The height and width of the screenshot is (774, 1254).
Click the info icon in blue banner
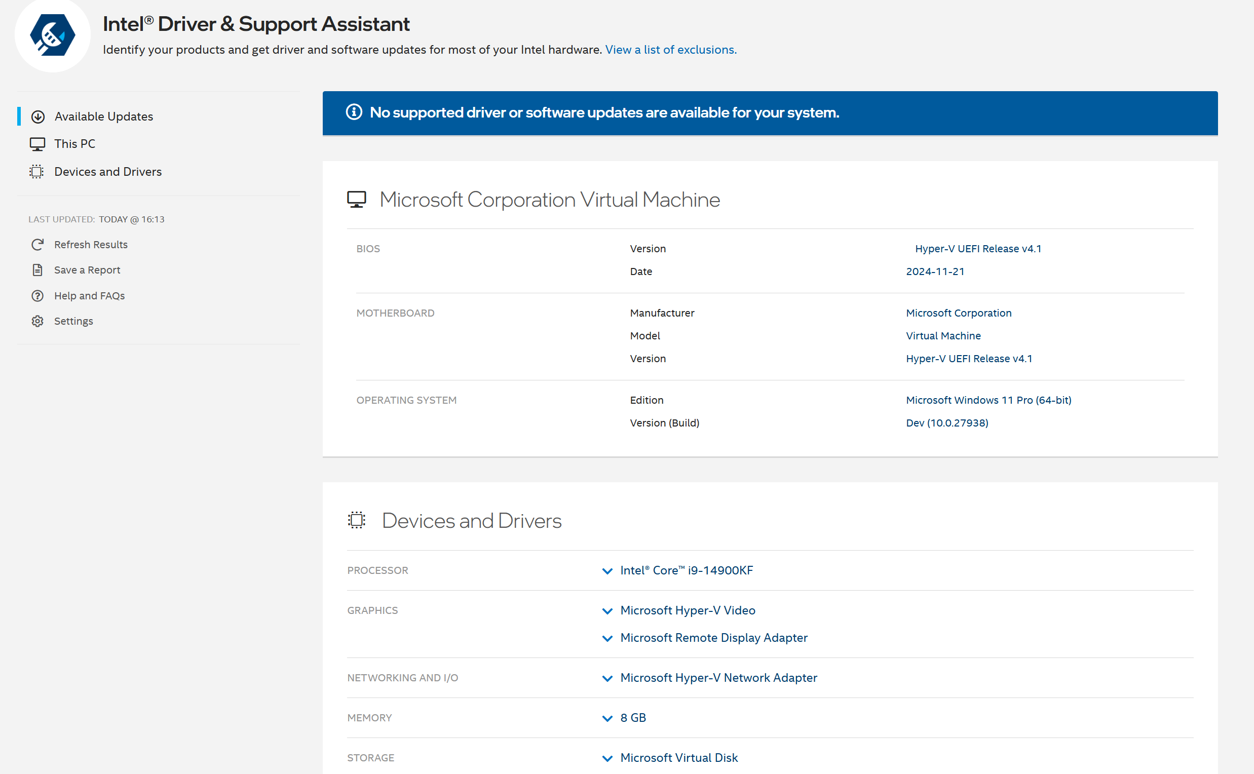pyautogui.click(x=354, y=112)
